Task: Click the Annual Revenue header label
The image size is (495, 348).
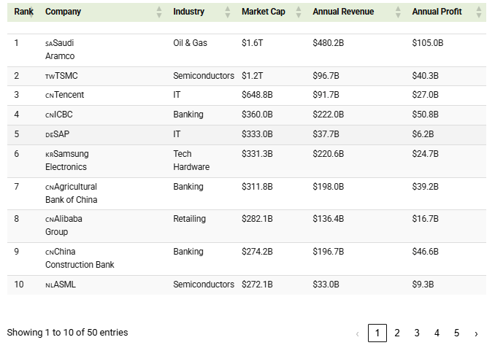Action: pyautogui.click(x=343, y=12)
